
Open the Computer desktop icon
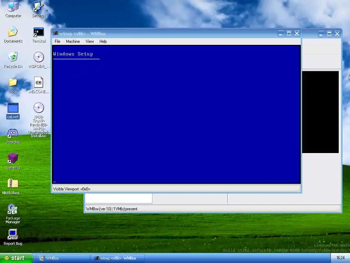(x=13, y=9)
